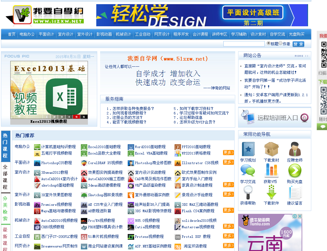
Task: Show focus picture slide 2
Action: 54,117
